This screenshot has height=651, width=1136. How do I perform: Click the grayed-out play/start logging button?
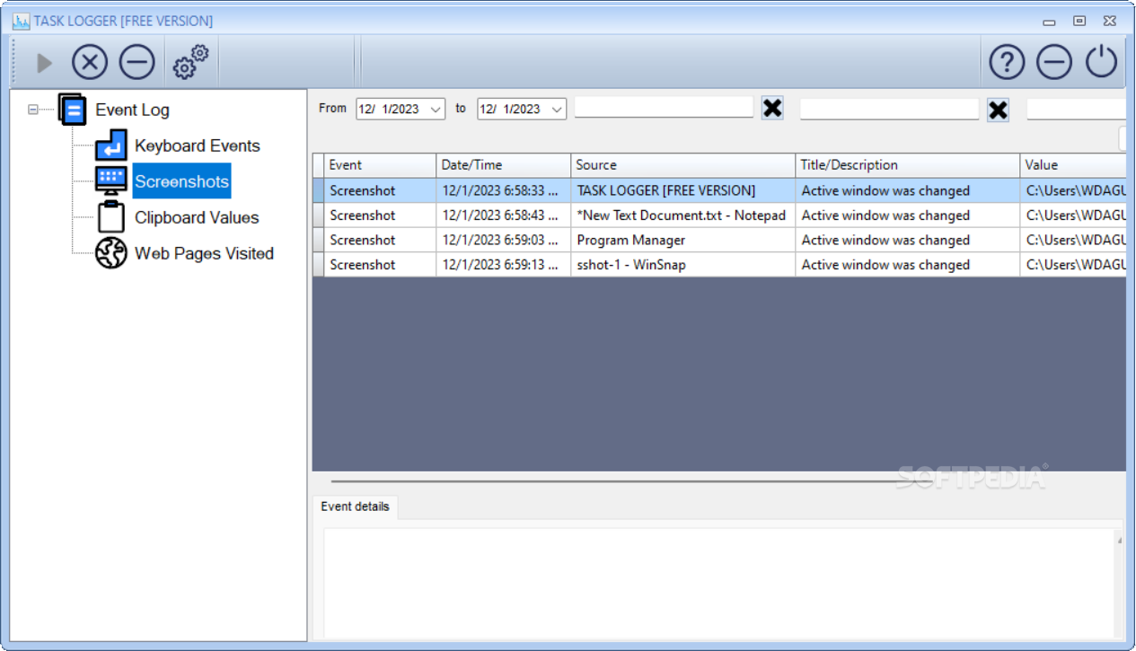pyautogui.click(x=44, y=63)
